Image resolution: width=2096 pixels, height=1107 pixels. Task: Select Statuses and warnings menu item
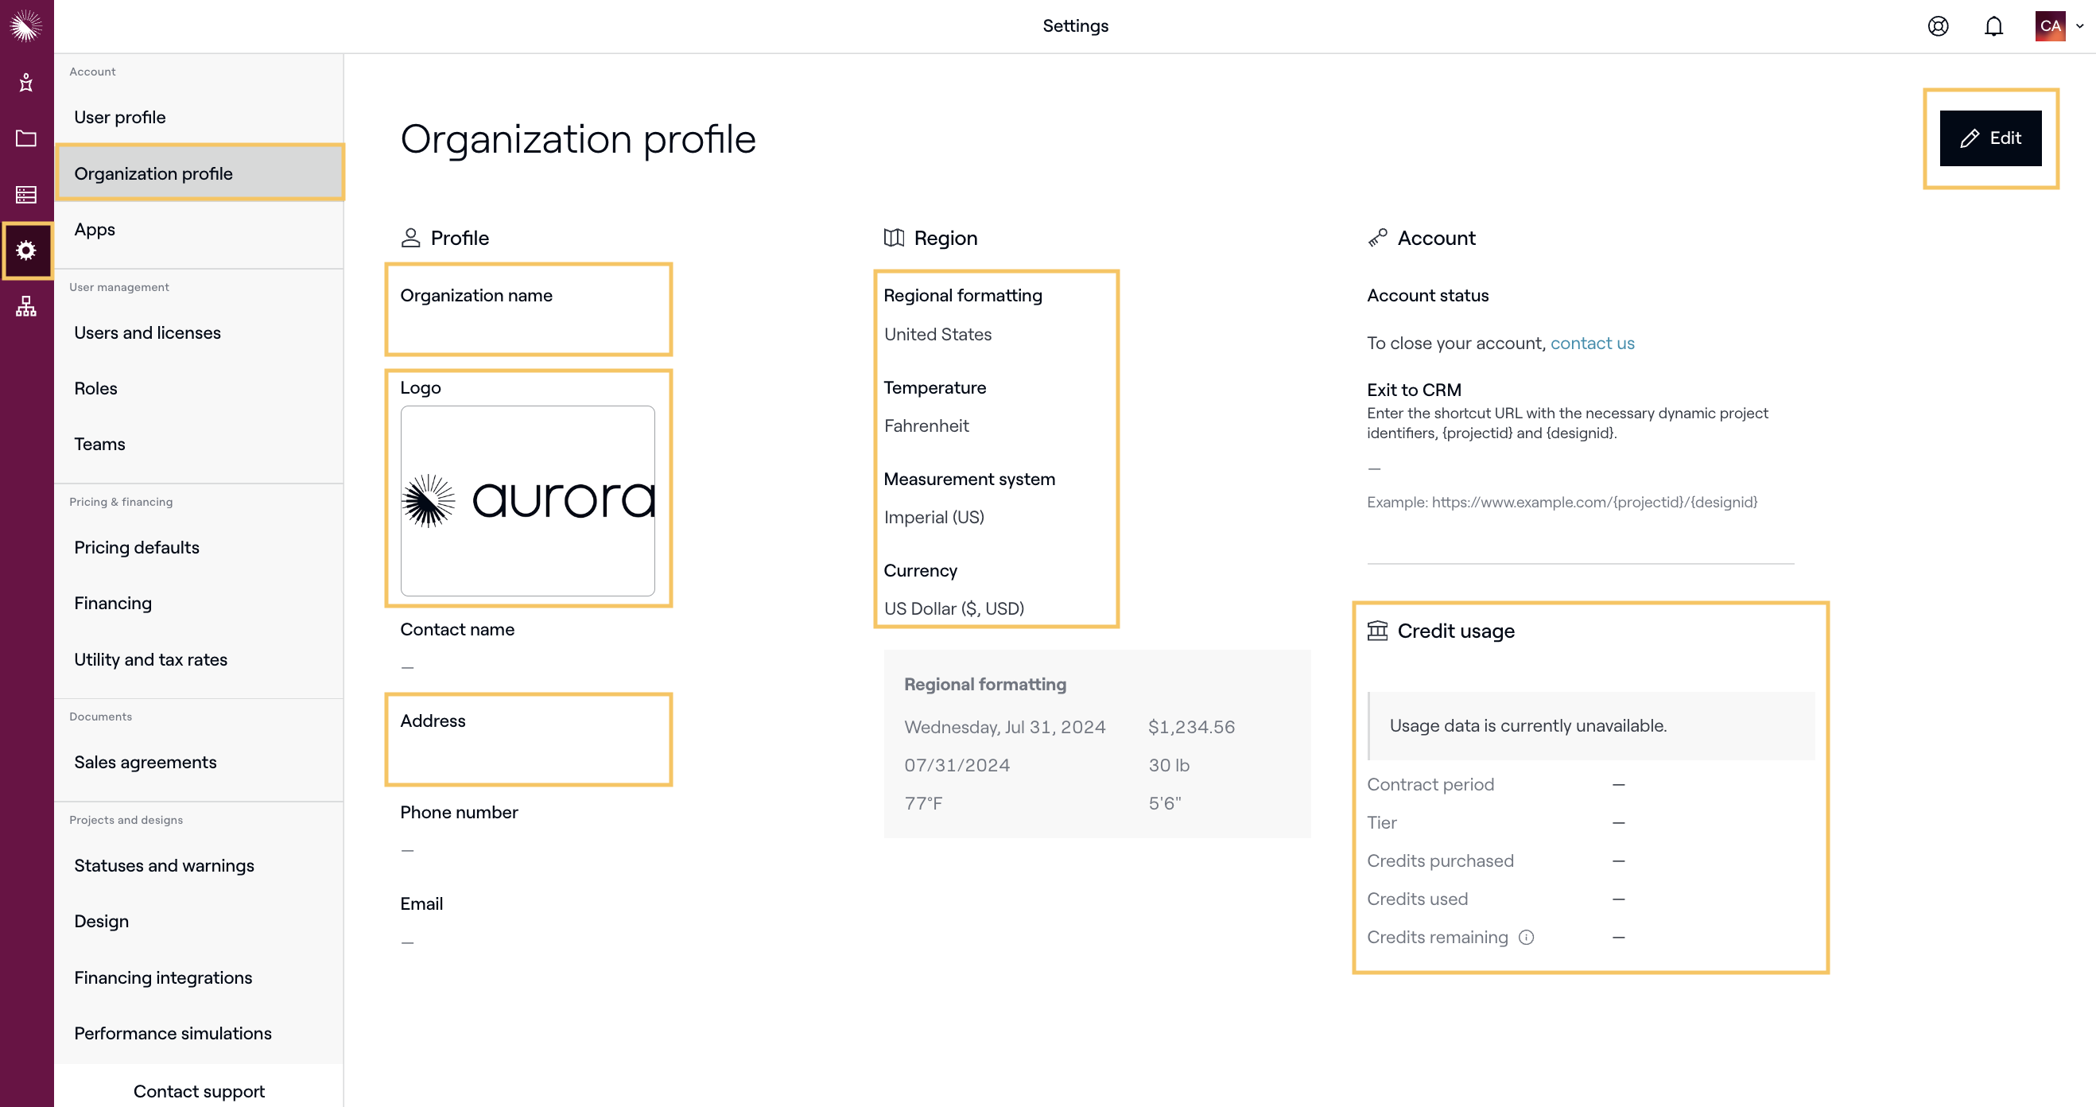point(164,865)
